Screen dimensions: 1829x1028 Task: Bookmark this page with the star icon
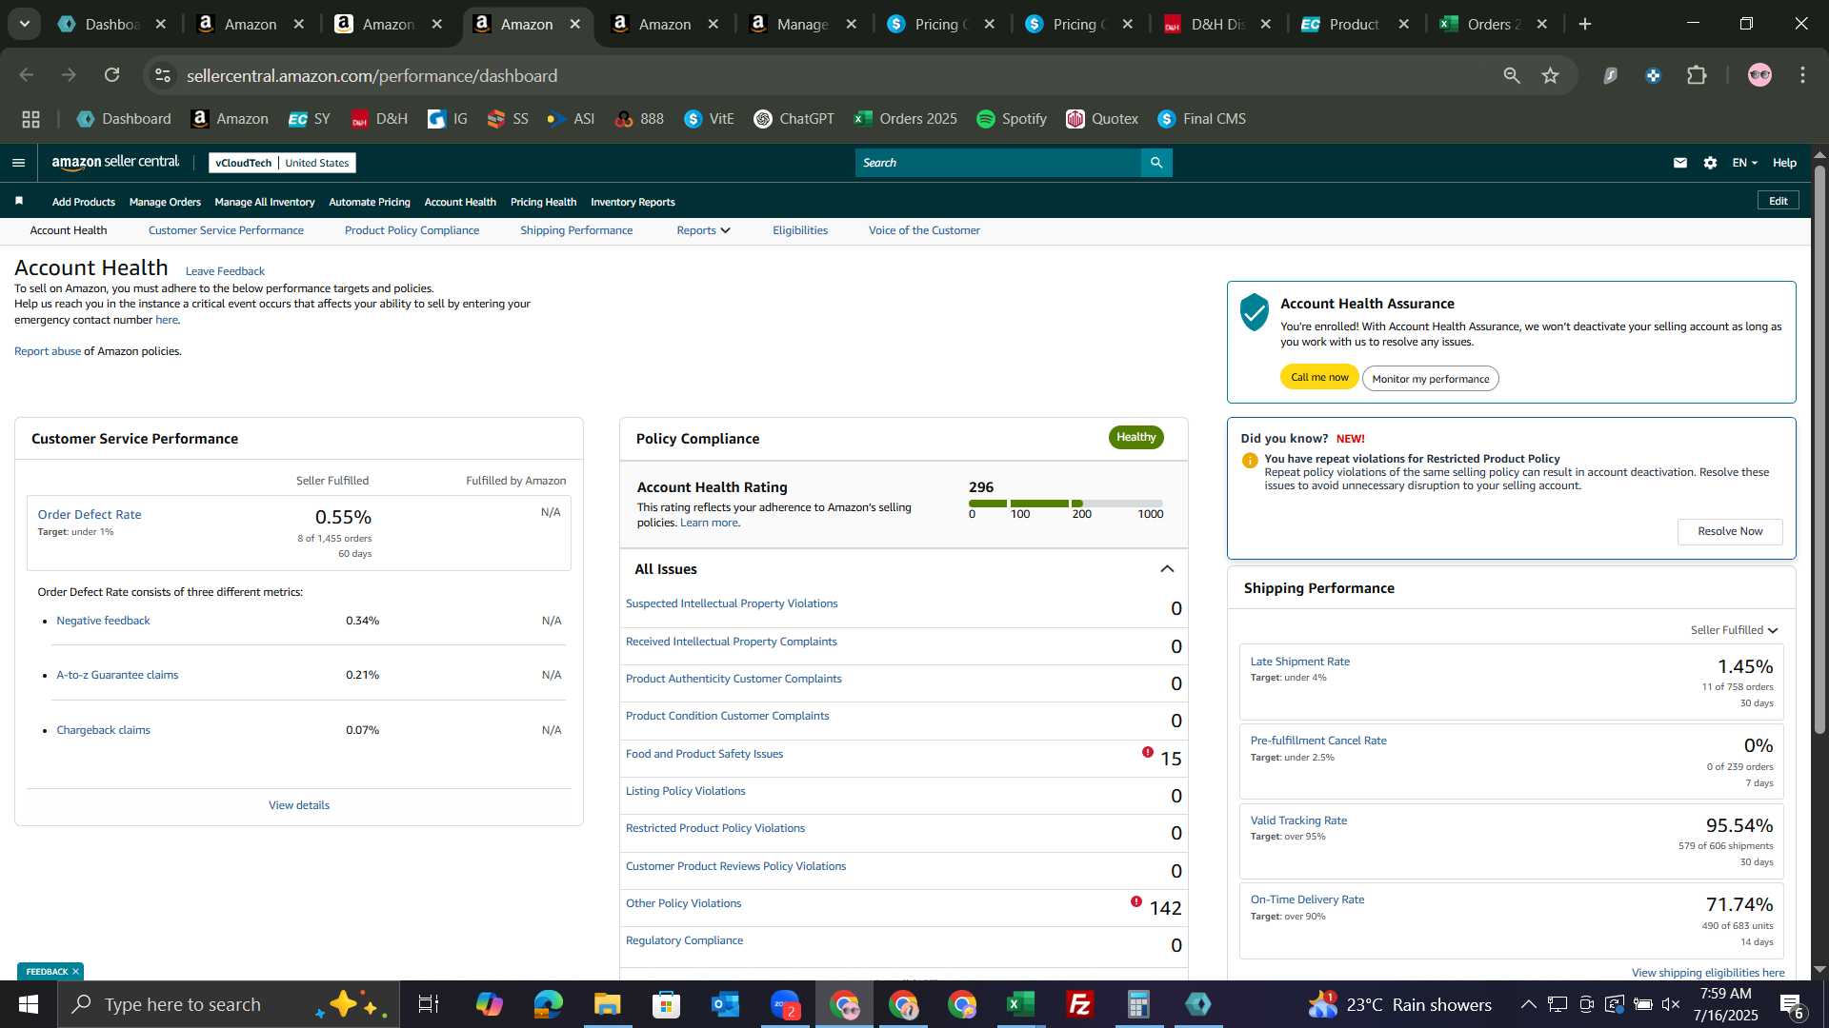pos(1550,75)
